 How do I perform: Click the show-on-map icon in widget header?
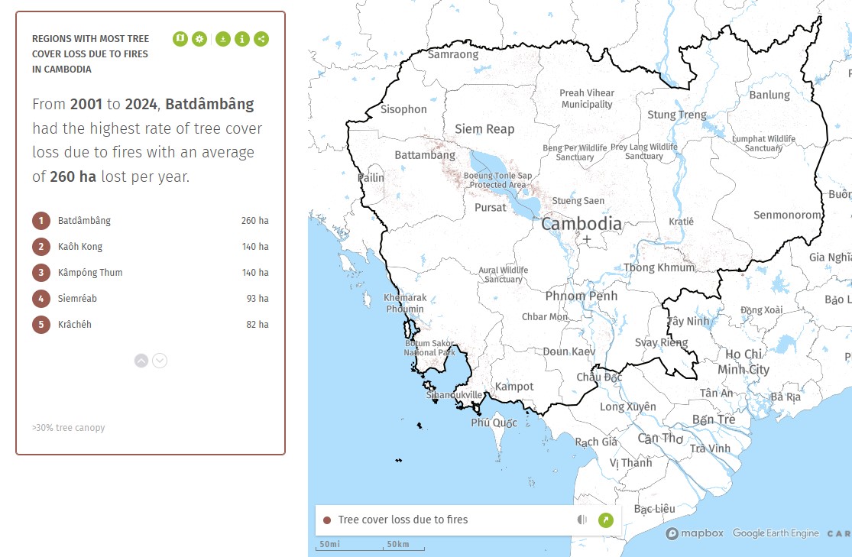[x=180, y=39]
